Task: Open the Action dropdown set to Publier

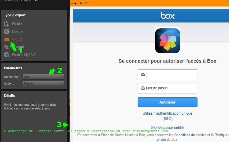Action: click(43, 84)
